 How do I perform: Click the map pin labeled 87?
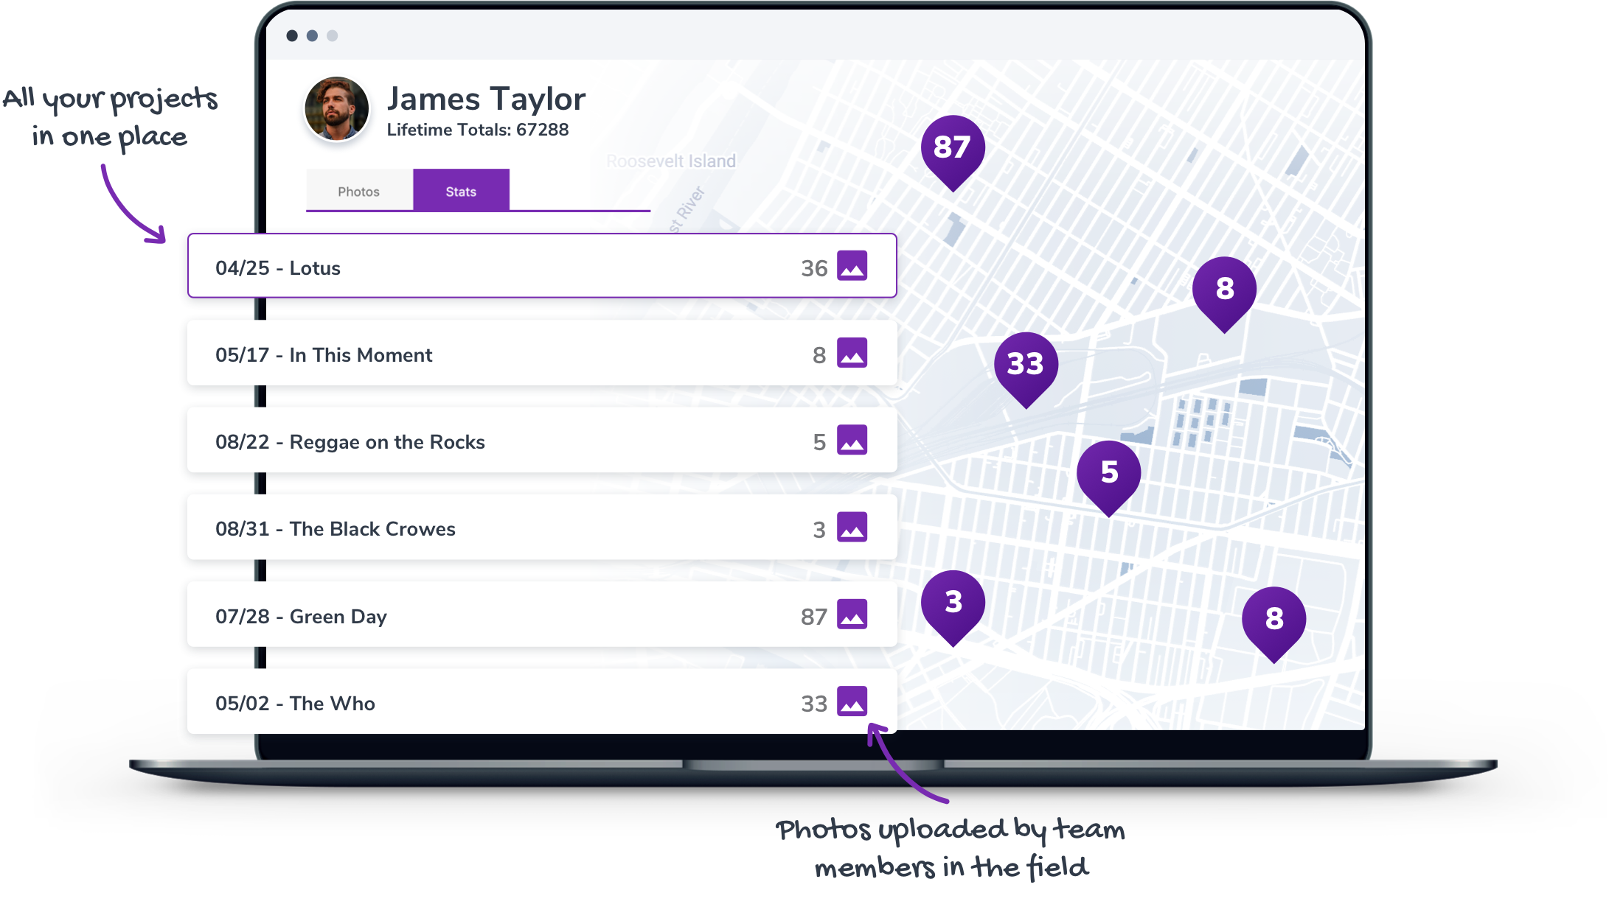click(952, 147)
